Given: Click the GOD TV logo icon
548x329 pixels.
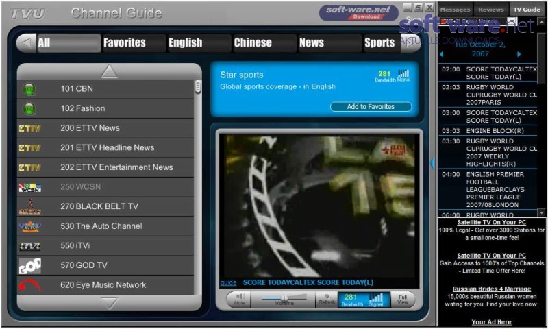Looking at the screenshot, I should [x=29, y=266].
